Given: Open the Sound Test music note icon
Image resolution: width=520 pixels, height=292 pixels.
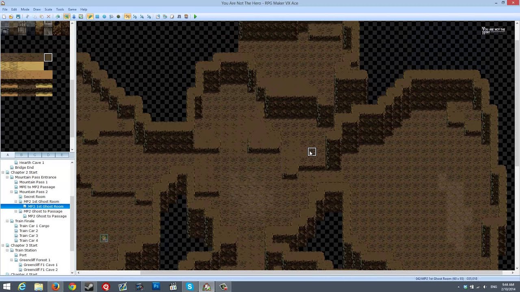Looking at the screenshot, I should (179, 17).
